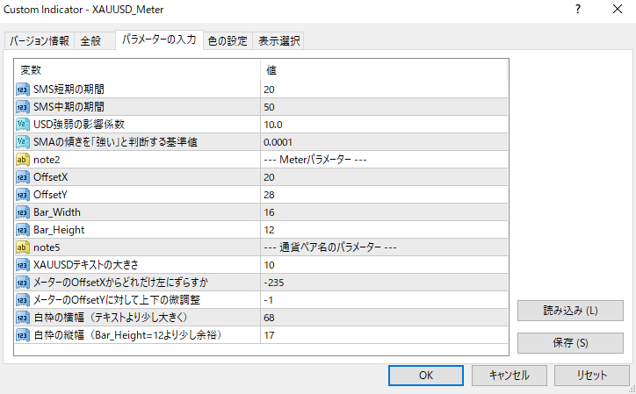Select the 白枠の横幅（テキストより少し大きく） label
Image resolution: width=636 pixels, height=394 pixels.
111,318
